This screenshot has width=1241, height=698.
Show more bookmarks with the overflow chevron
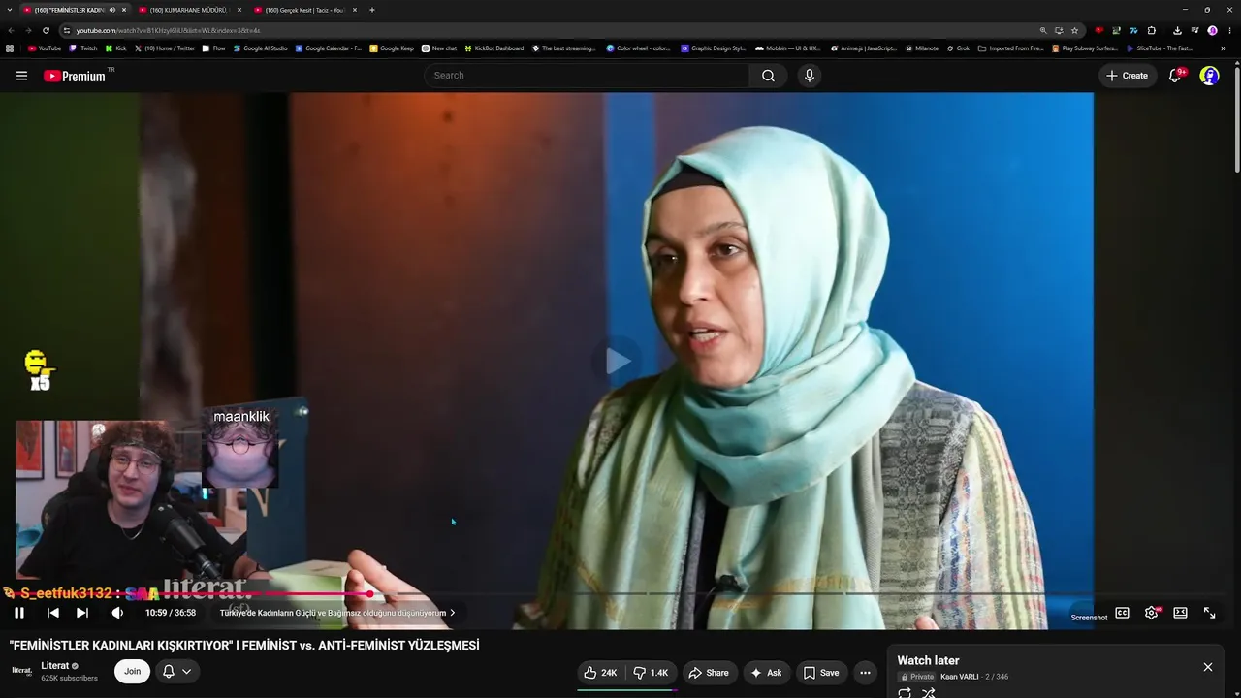(x=1224, y=48)
